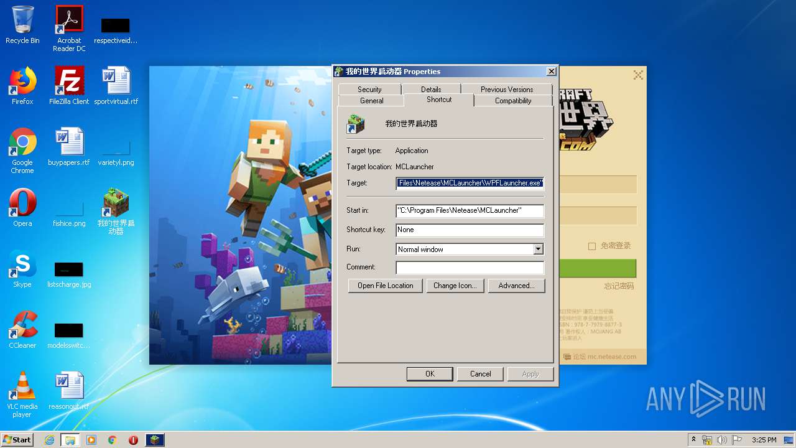Select respectiveid file on desktop
796x448 pixels.
(116, 31)
